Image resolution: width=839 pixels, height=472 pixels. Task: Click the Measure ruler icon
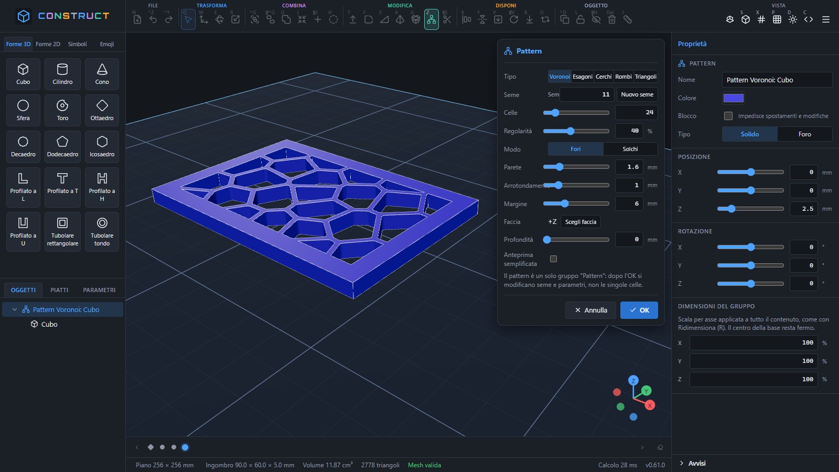[x=628, y=19]
